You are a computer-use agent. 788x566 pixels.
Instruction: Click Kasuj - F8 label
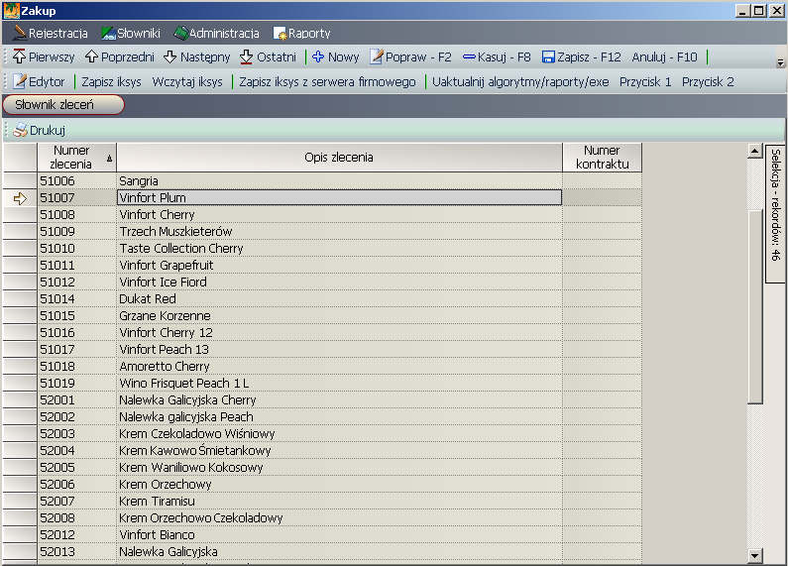(x=505, y=57)
